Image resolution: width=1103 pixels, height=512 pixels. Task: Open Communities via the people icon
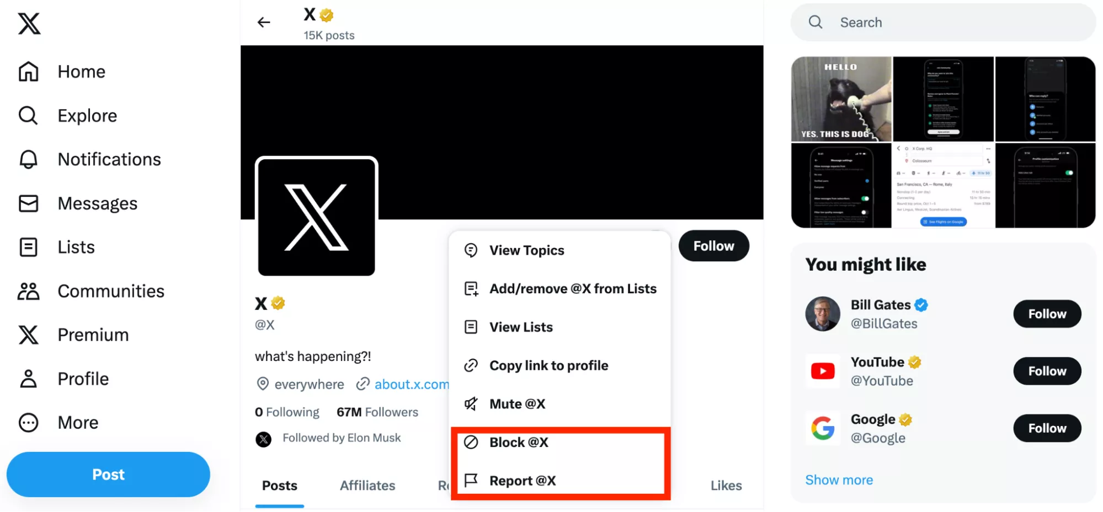click(x=28, y=291)
